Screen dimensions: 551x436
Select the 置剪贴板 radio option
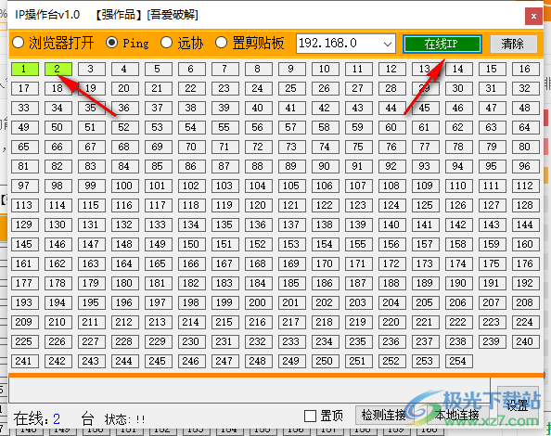250,43
